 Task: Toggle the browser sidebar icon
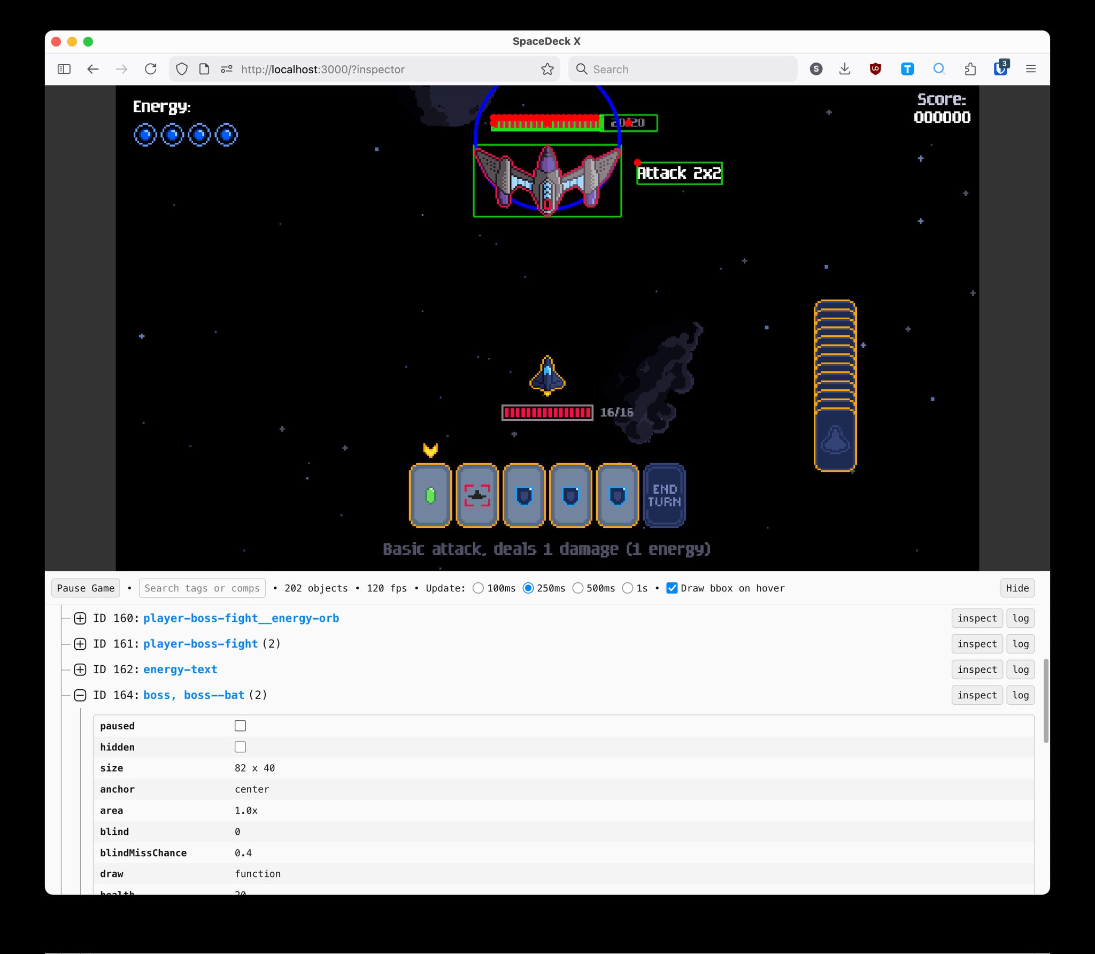(x=64, y=69)
